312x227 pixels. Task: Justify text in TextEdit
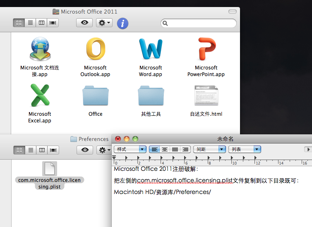point(175,149)
